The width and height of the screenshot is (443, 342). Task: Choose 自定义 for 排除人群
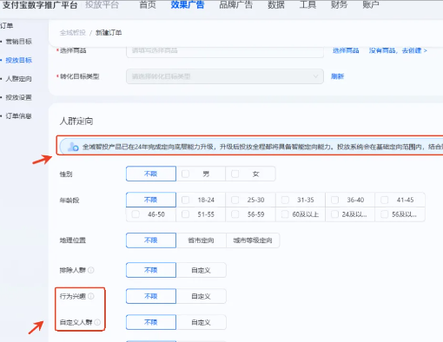(x=201, y=270)
